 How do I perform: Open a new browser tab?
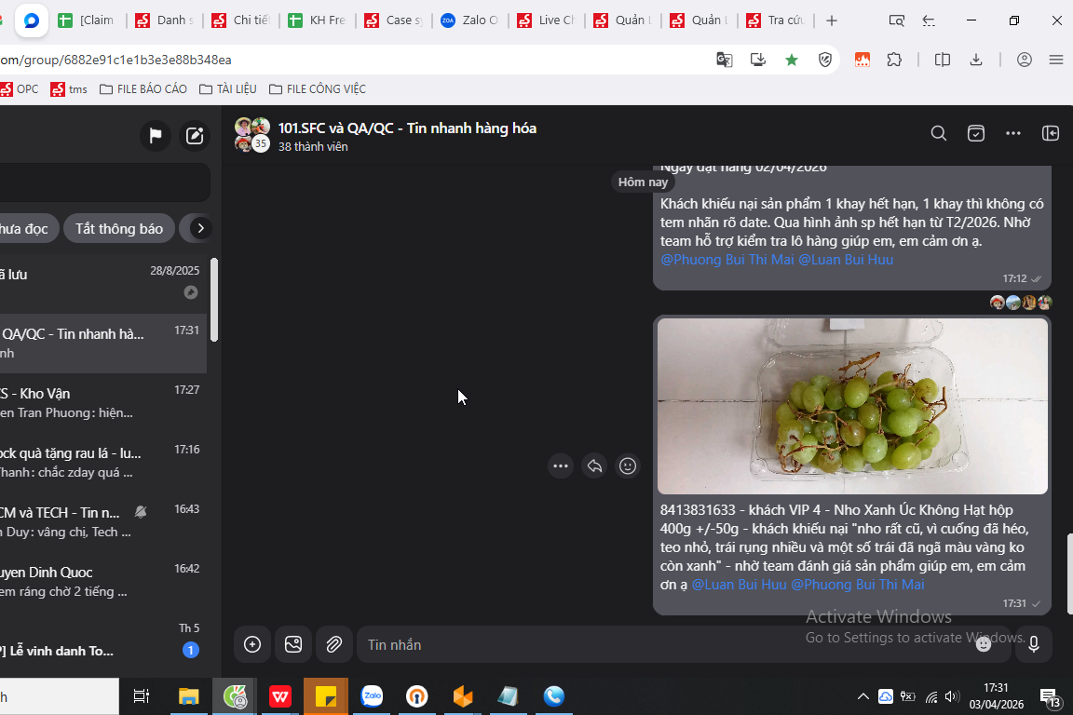[832, 20]
